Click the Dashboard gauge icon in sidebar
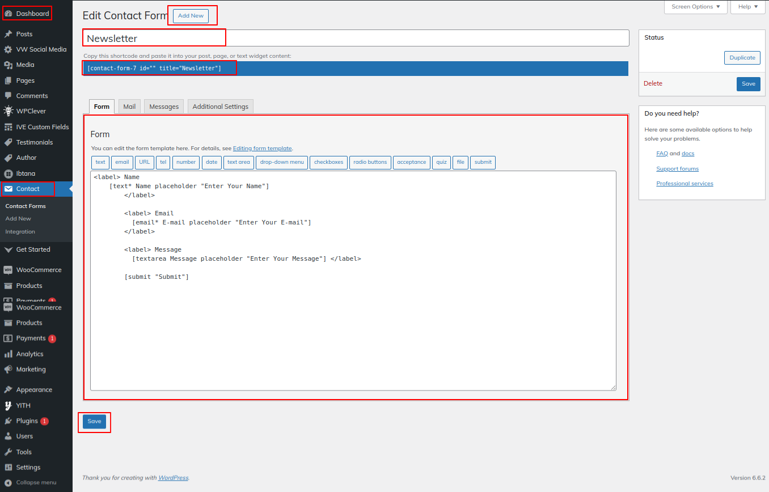769x492 pixels. pos(9,14)
